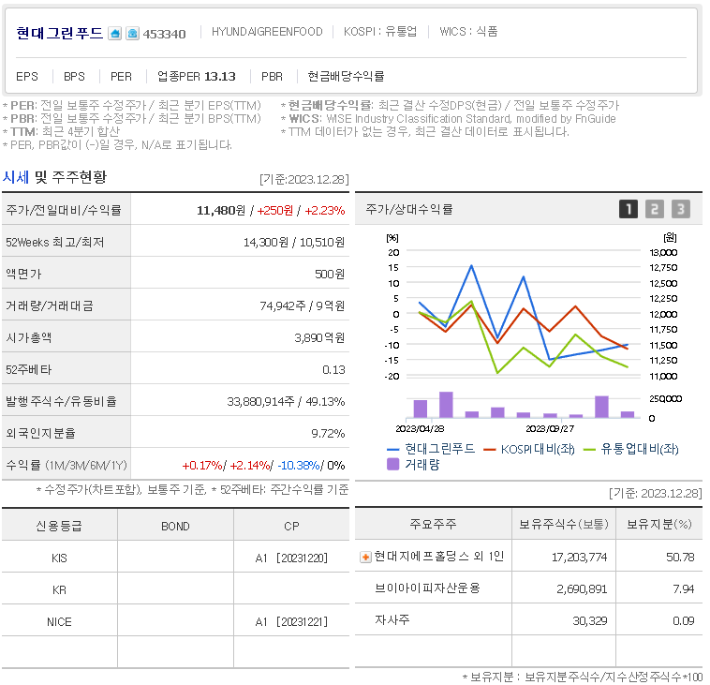The height and width of the screenshot is (685, 710).
Task: Click the blue 현대그린푸드 legend line
Action: point(393,450)
